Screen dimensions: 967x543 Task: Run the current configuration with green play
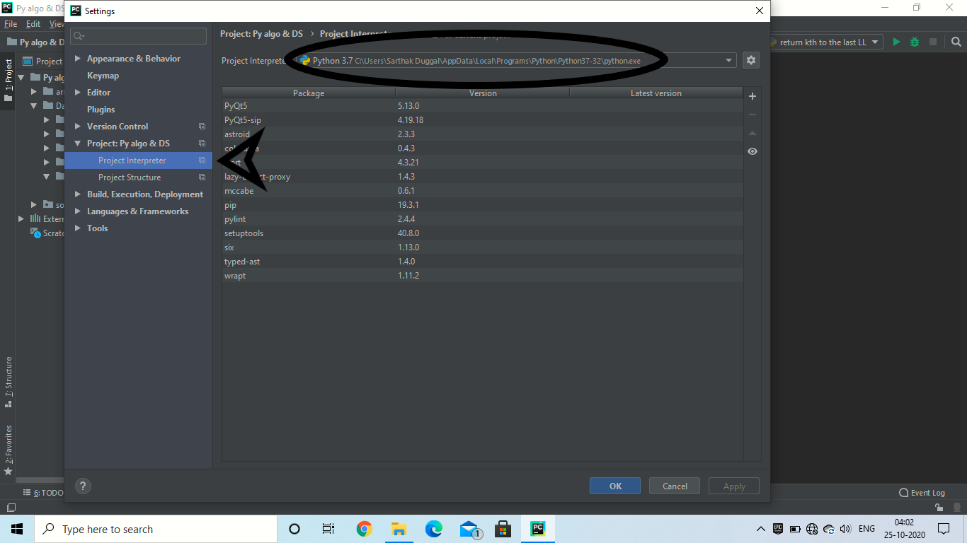pyautogui.click(x=896, y=42)
